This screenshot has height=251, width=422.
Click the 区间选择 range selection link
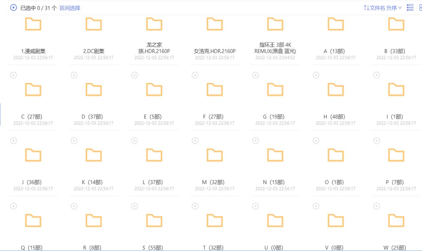tap(70, 8)
